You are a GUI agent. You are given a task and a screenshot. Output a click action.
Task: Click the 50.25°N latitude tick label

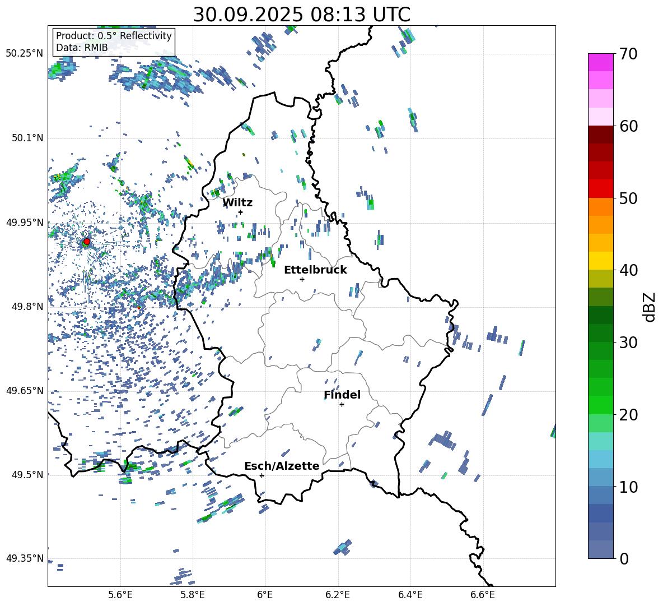25,54
